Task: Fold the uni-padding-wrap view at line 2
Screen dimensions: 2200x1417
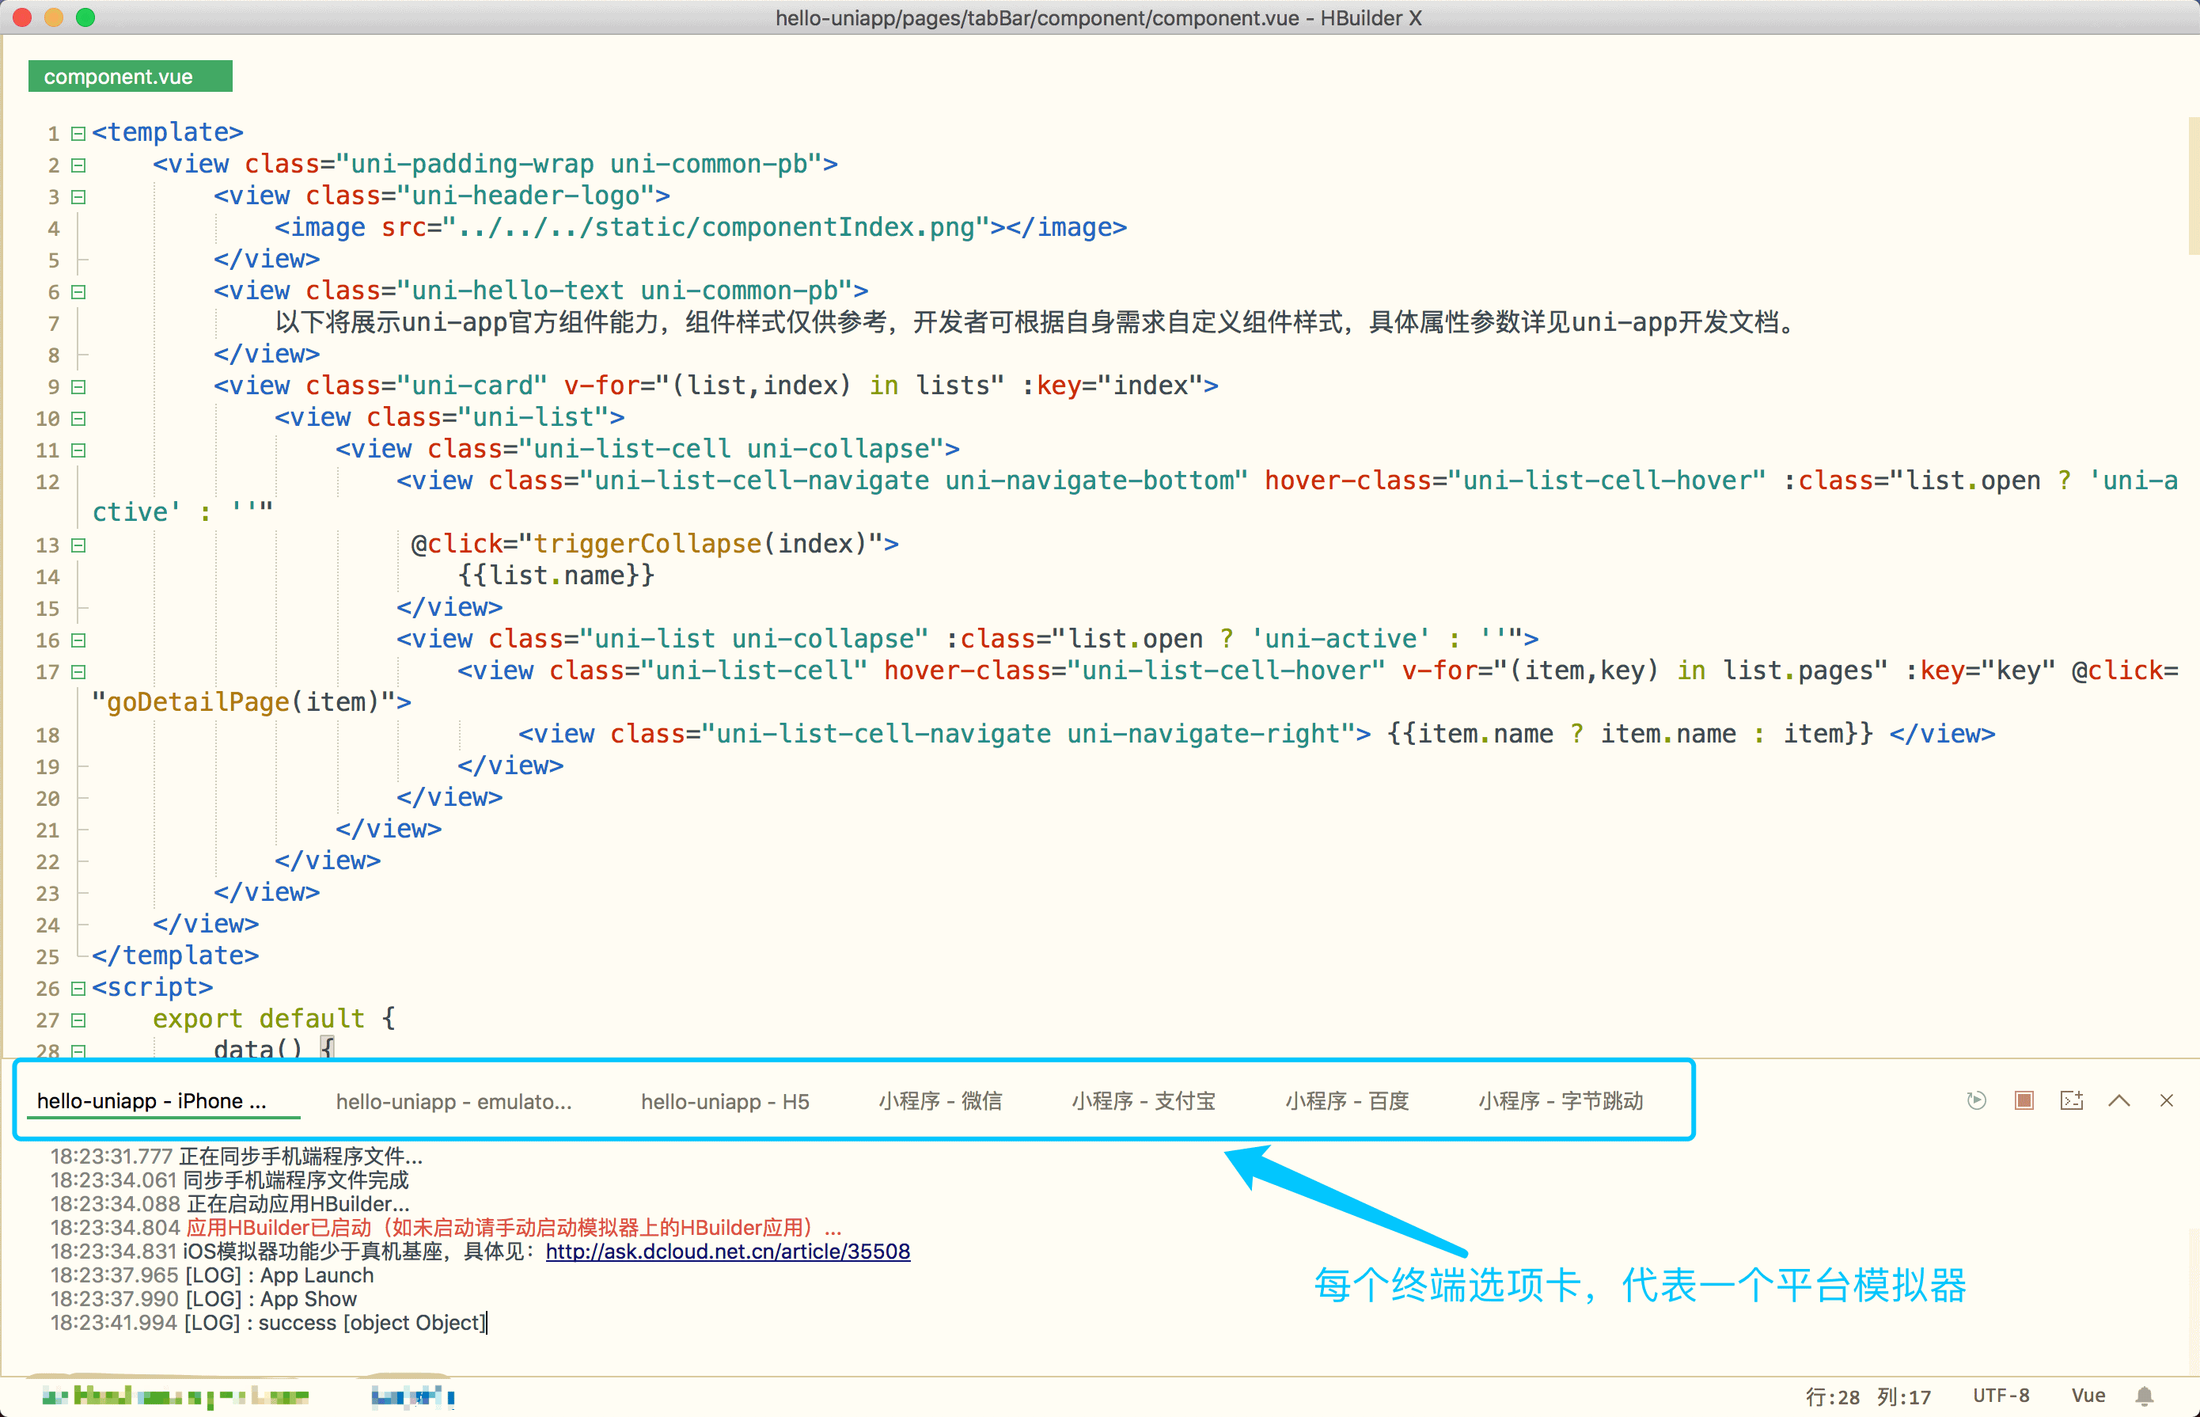Action: tap(78, 165)
